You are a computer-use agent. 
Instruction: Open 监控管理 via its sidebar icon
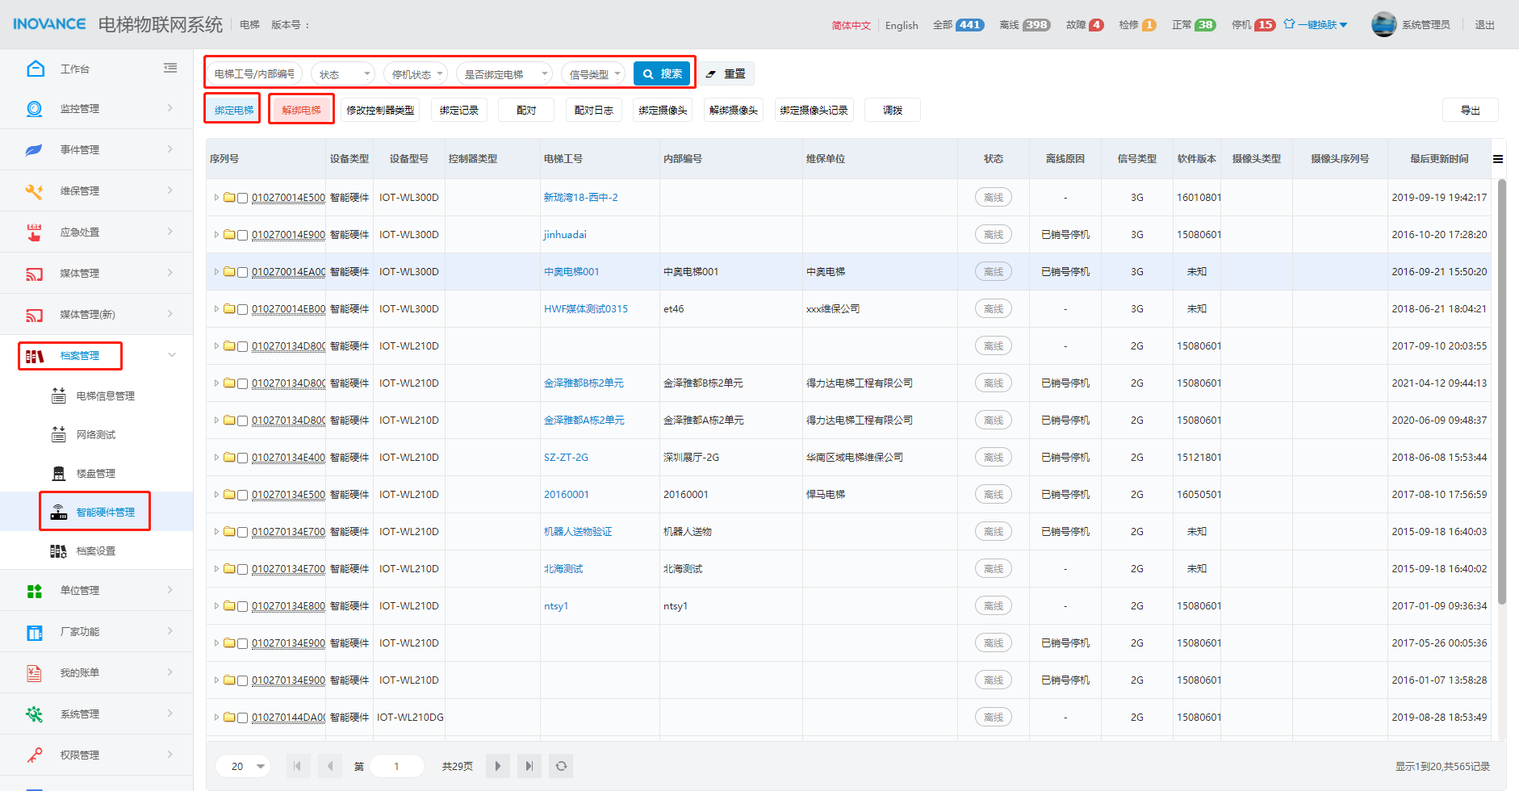coord(34,109)
